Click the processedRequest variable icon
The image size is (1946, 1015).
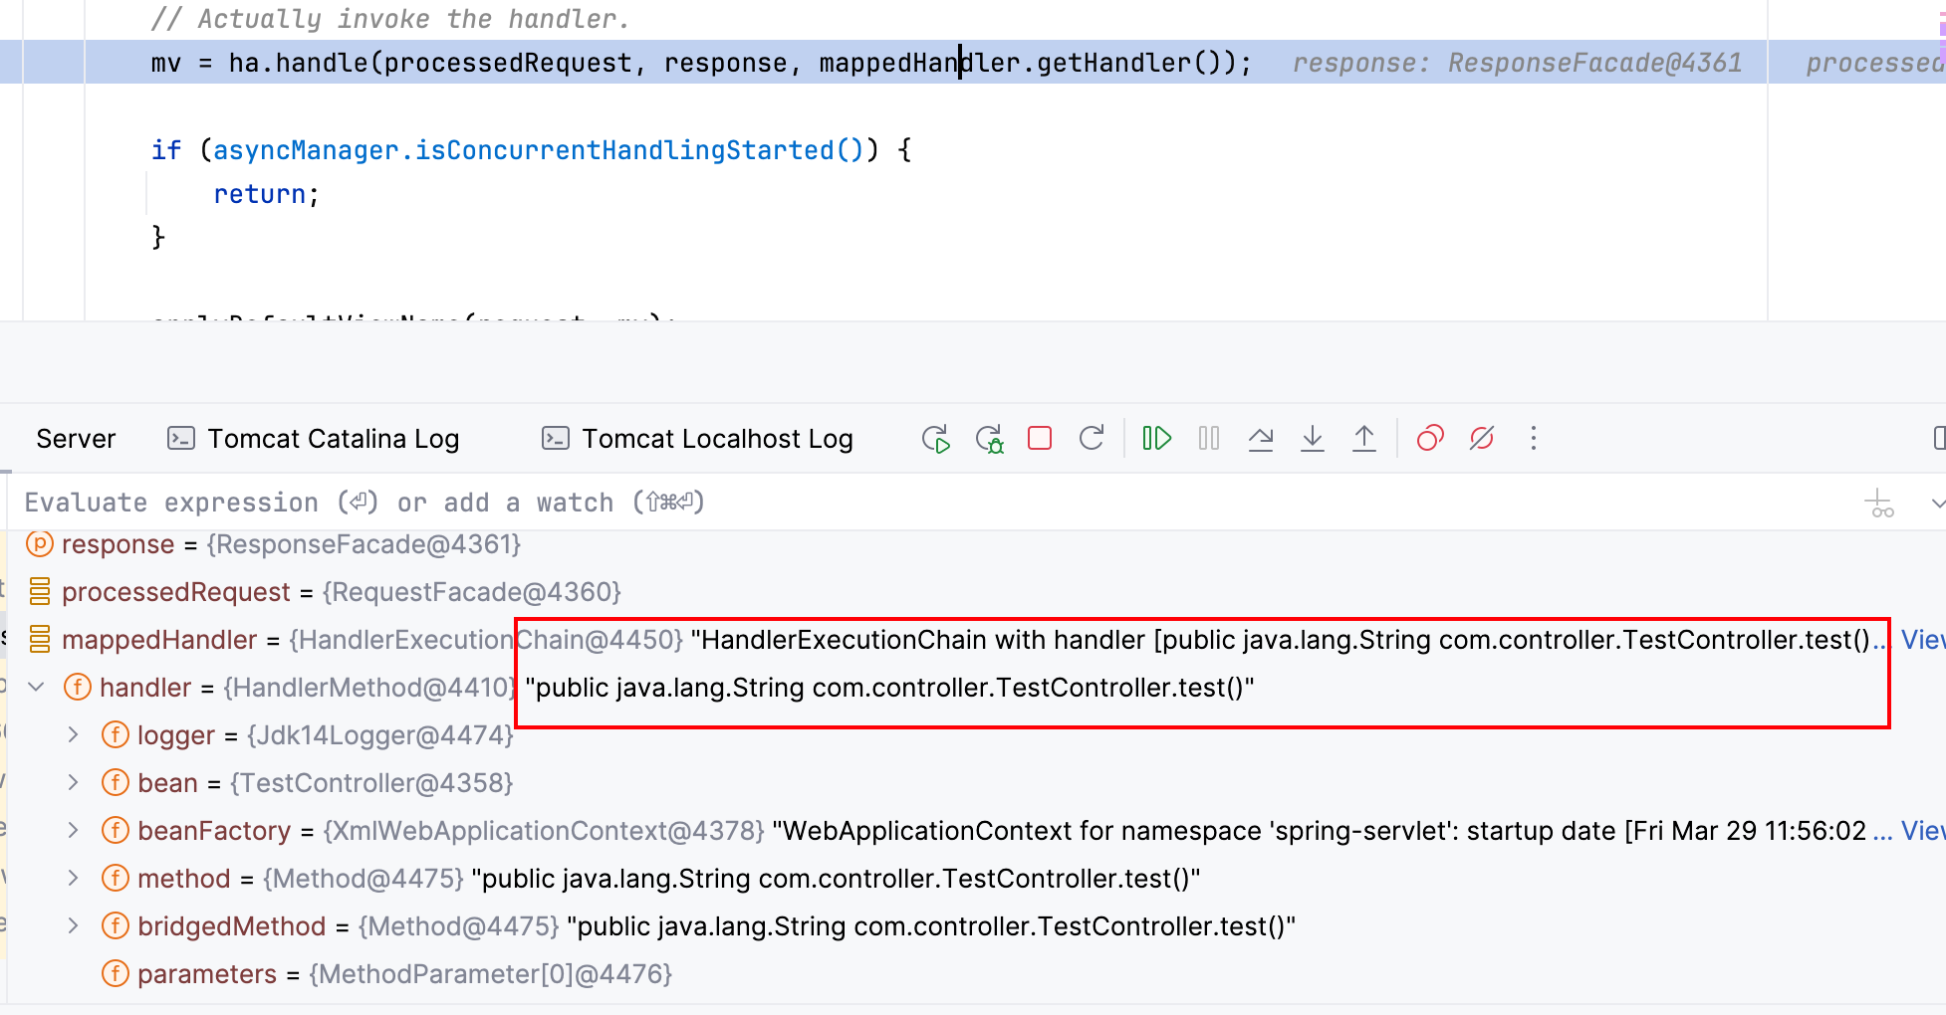40,592
